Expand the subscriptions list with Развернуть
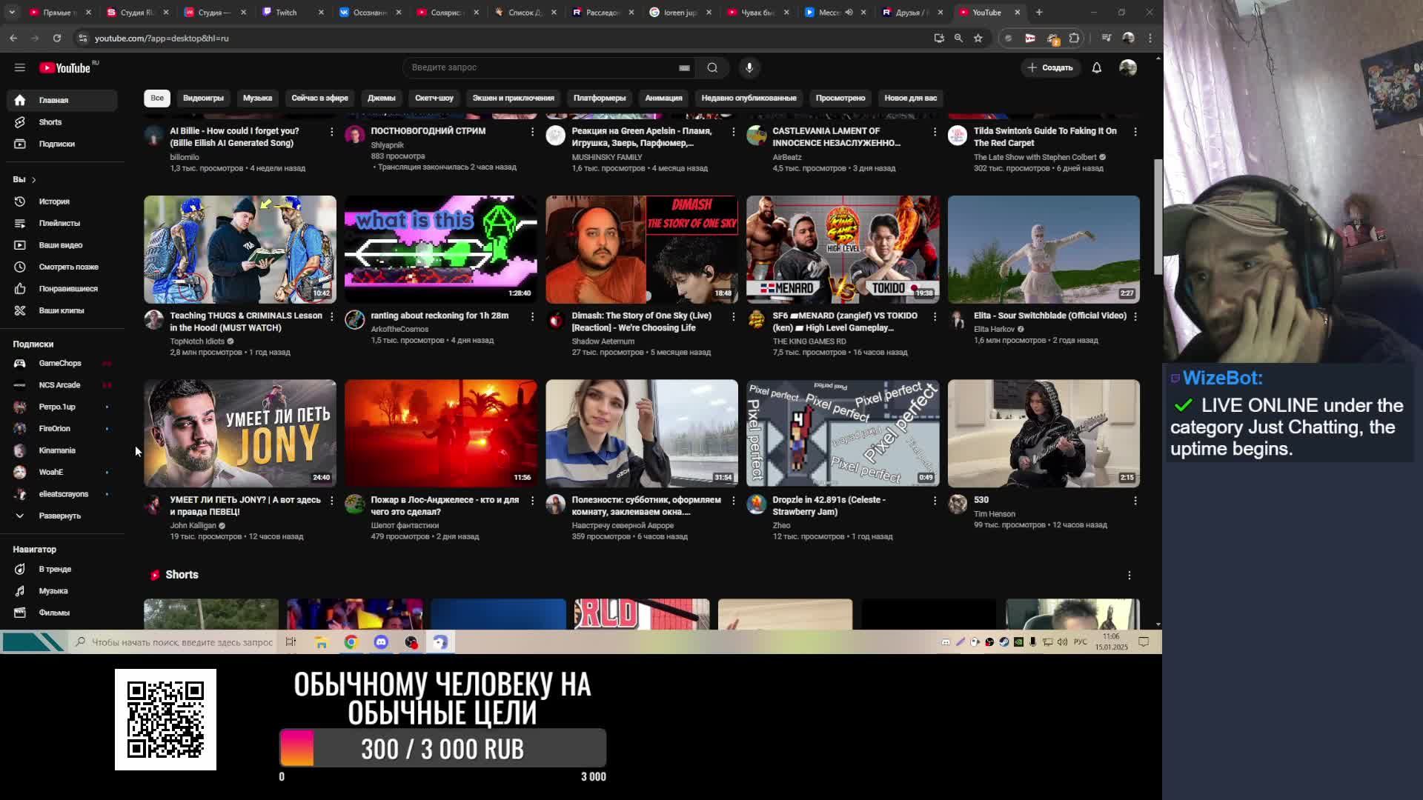This screenshot has height=800, width=1423. [59, 516]
